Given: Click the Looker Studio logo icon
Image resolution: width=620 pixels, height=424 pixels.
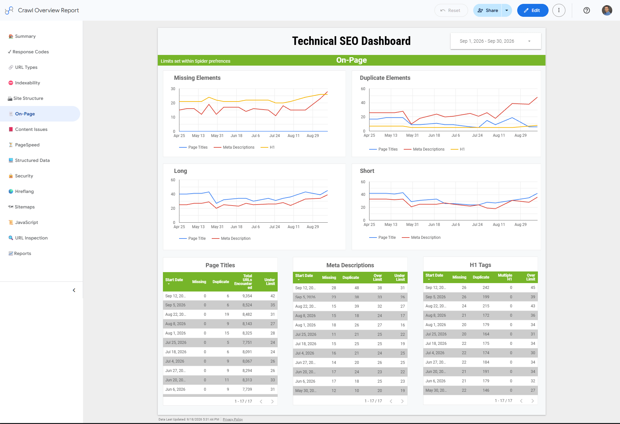Looking at the screenshot, I should [x=9, y=10].
